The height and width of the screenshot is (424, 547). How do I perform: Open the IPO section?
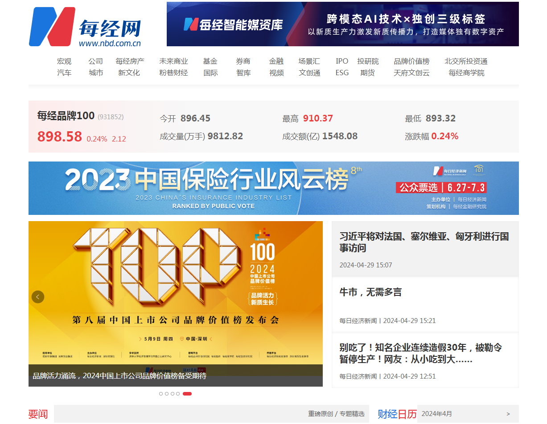coord(342,61)
